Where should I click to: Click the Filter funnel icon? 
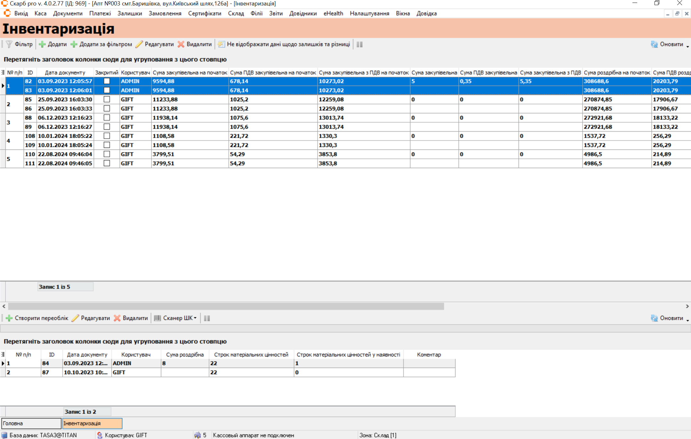coord(9,44)
